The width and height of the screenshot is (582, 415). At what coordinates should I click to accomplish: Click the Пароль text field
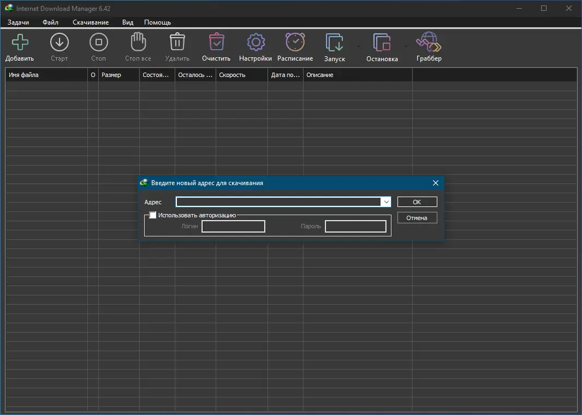click(355, 227)
